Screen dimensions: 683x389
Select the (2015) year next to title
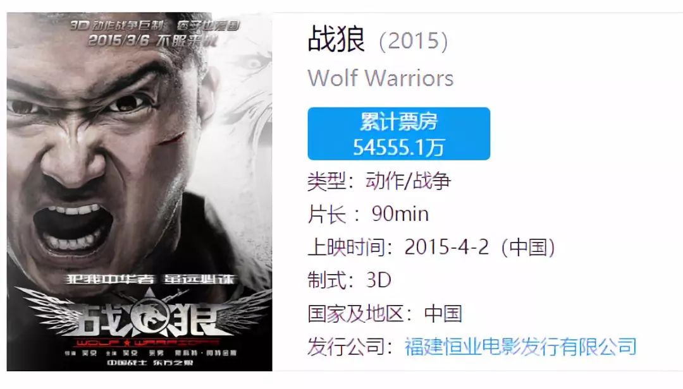pos(414,41)
